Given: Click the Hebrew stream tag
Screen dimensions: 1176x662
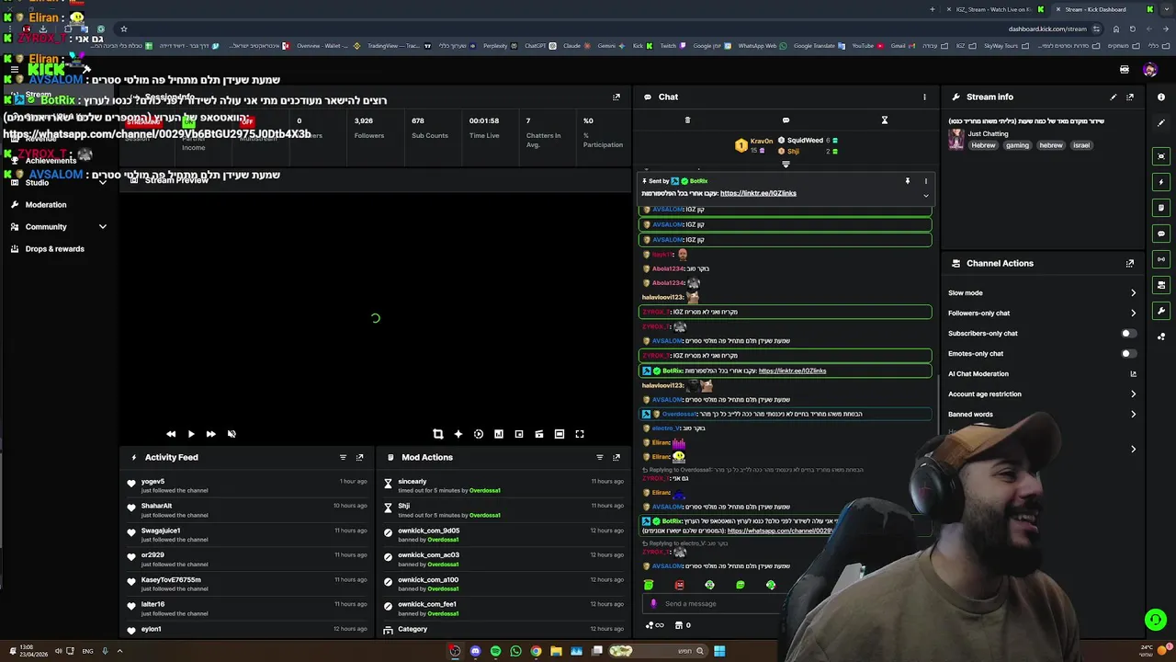Looking at the screenshot, I should tap(983, 145).
